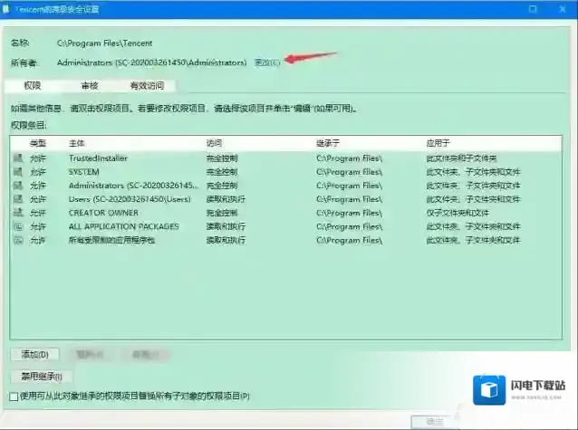Select the CREATOR OWNER entry icon
Screen dimensions: 578x430
pos(18,212)
